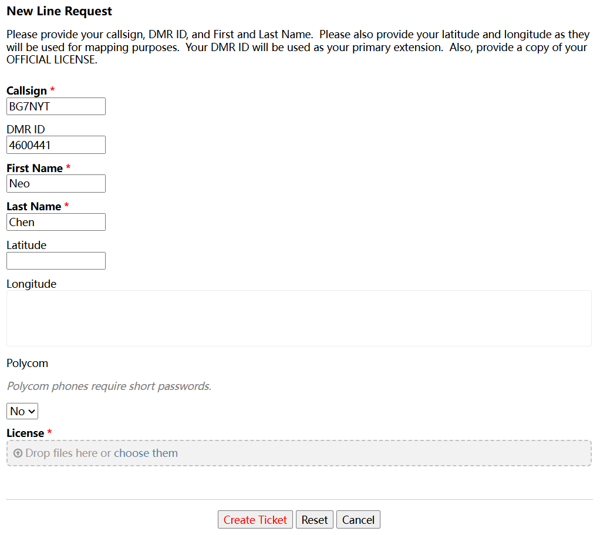This screenshot has width=600, height=535.
Task: Click the Longitude label text
Action: [x=31, y=284]
